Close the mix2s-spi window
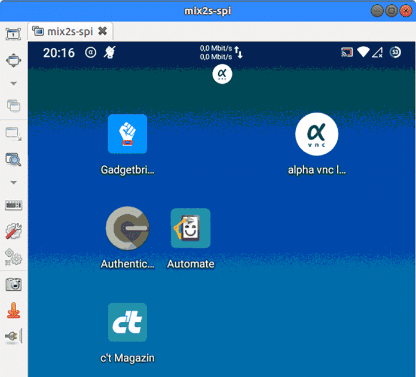416x377 pixels. click(406, 11)
